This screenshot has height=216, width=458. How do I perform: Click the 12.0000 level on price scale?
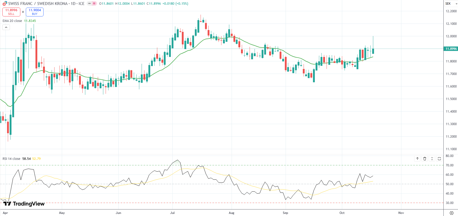click(x=451, y=36)
